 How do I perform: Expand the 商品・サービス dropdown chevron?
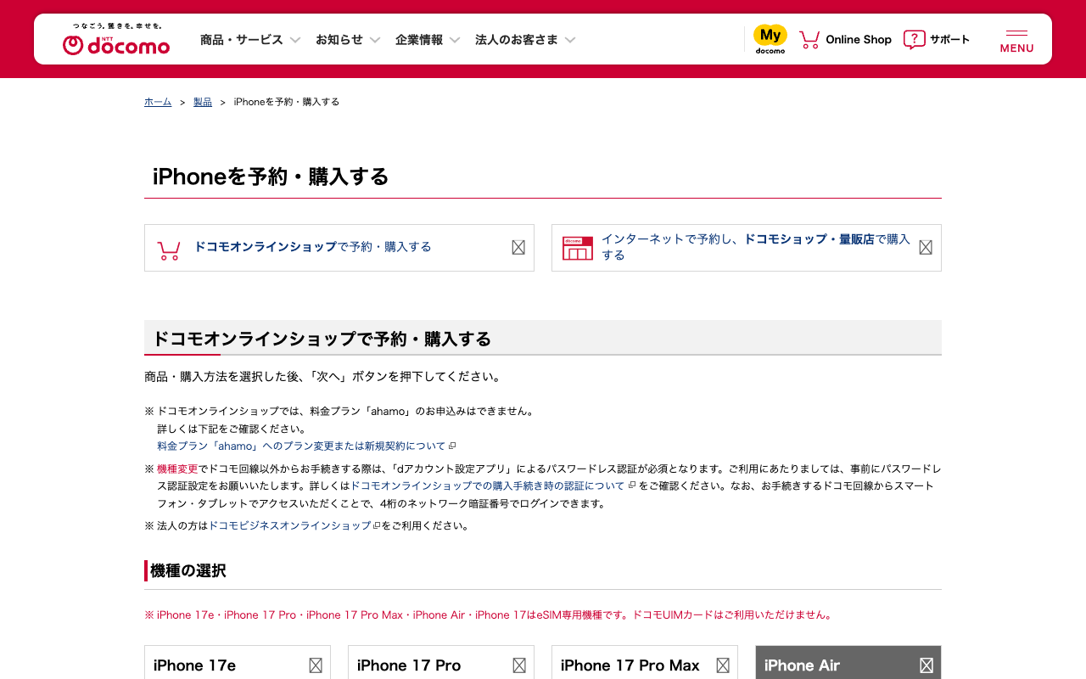point(295,40)
